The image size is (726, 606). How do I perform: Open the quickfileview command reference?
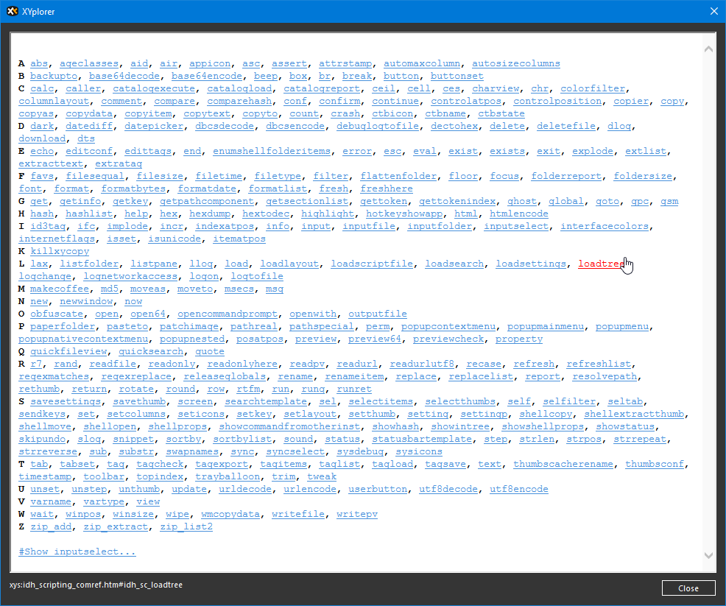click(x=69, y=350)
